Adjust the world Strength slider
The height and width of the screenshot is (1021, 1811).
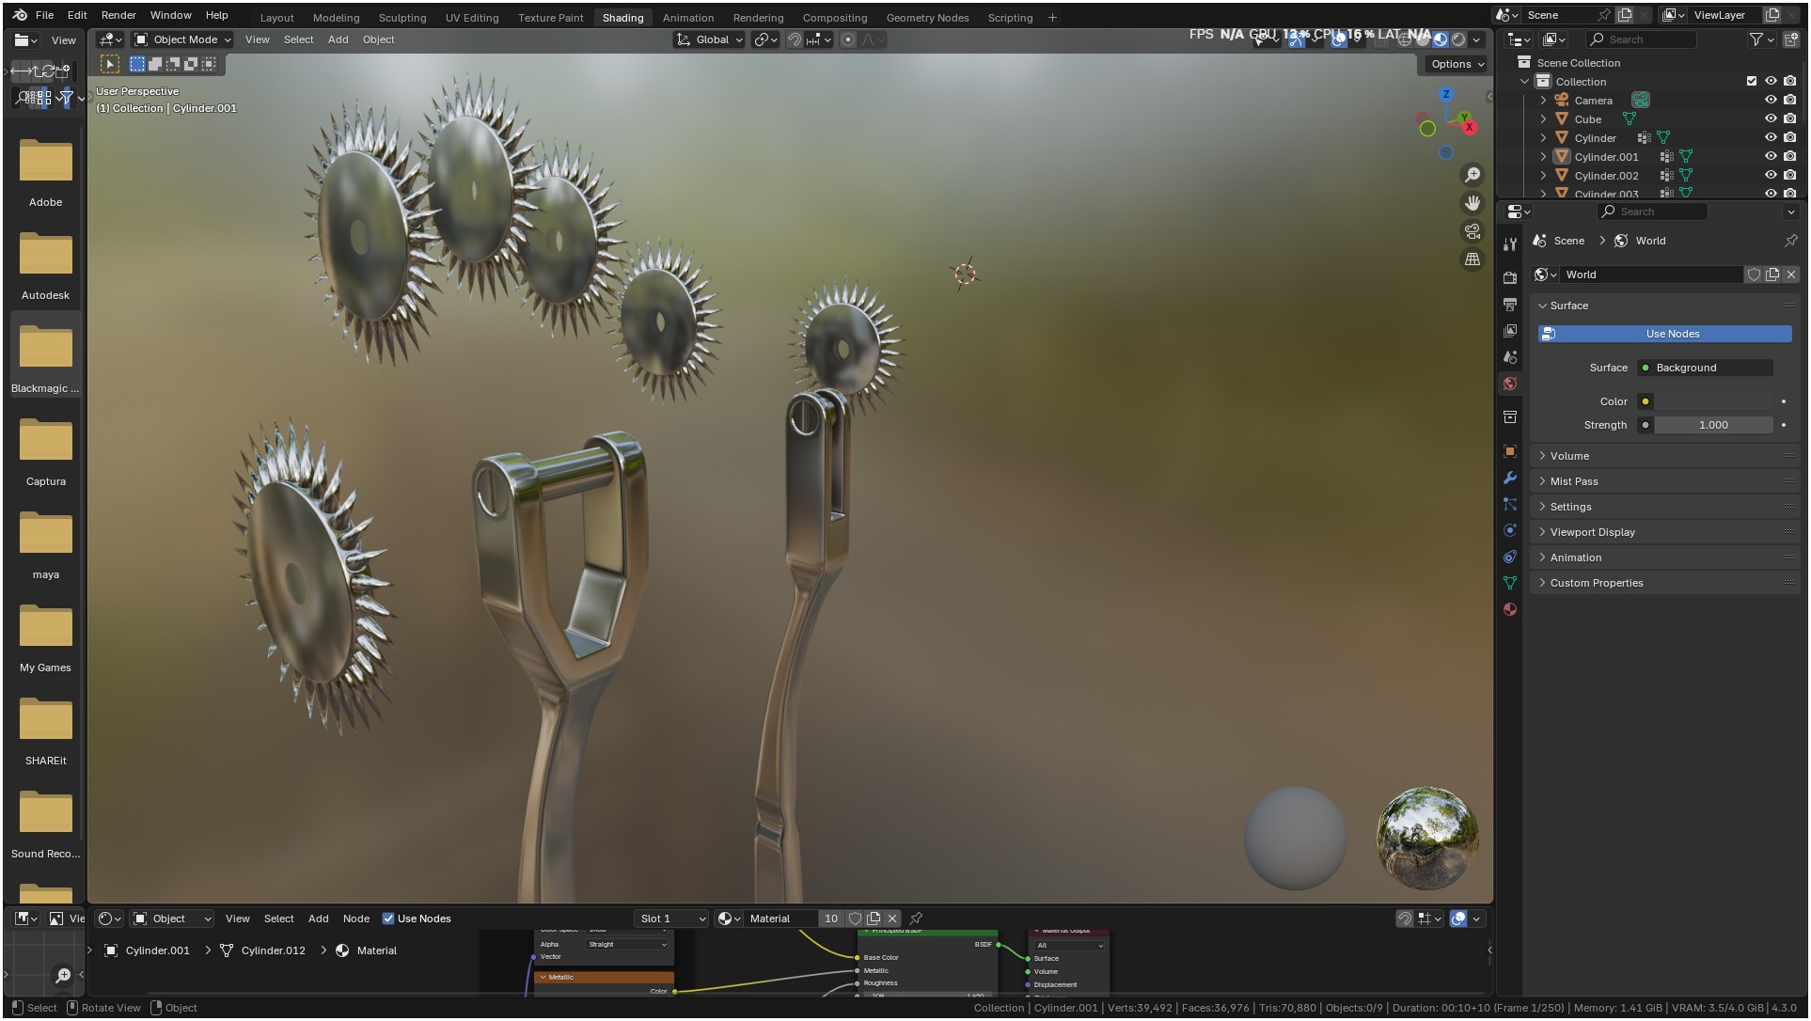coord(1712,425)
